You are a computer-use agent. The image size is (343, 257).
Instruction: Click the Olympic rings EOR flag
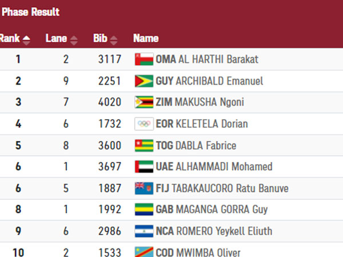[143, 124]
